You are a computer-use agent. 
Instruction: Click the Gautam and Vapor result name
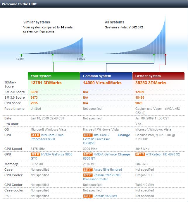click(158, 111)
